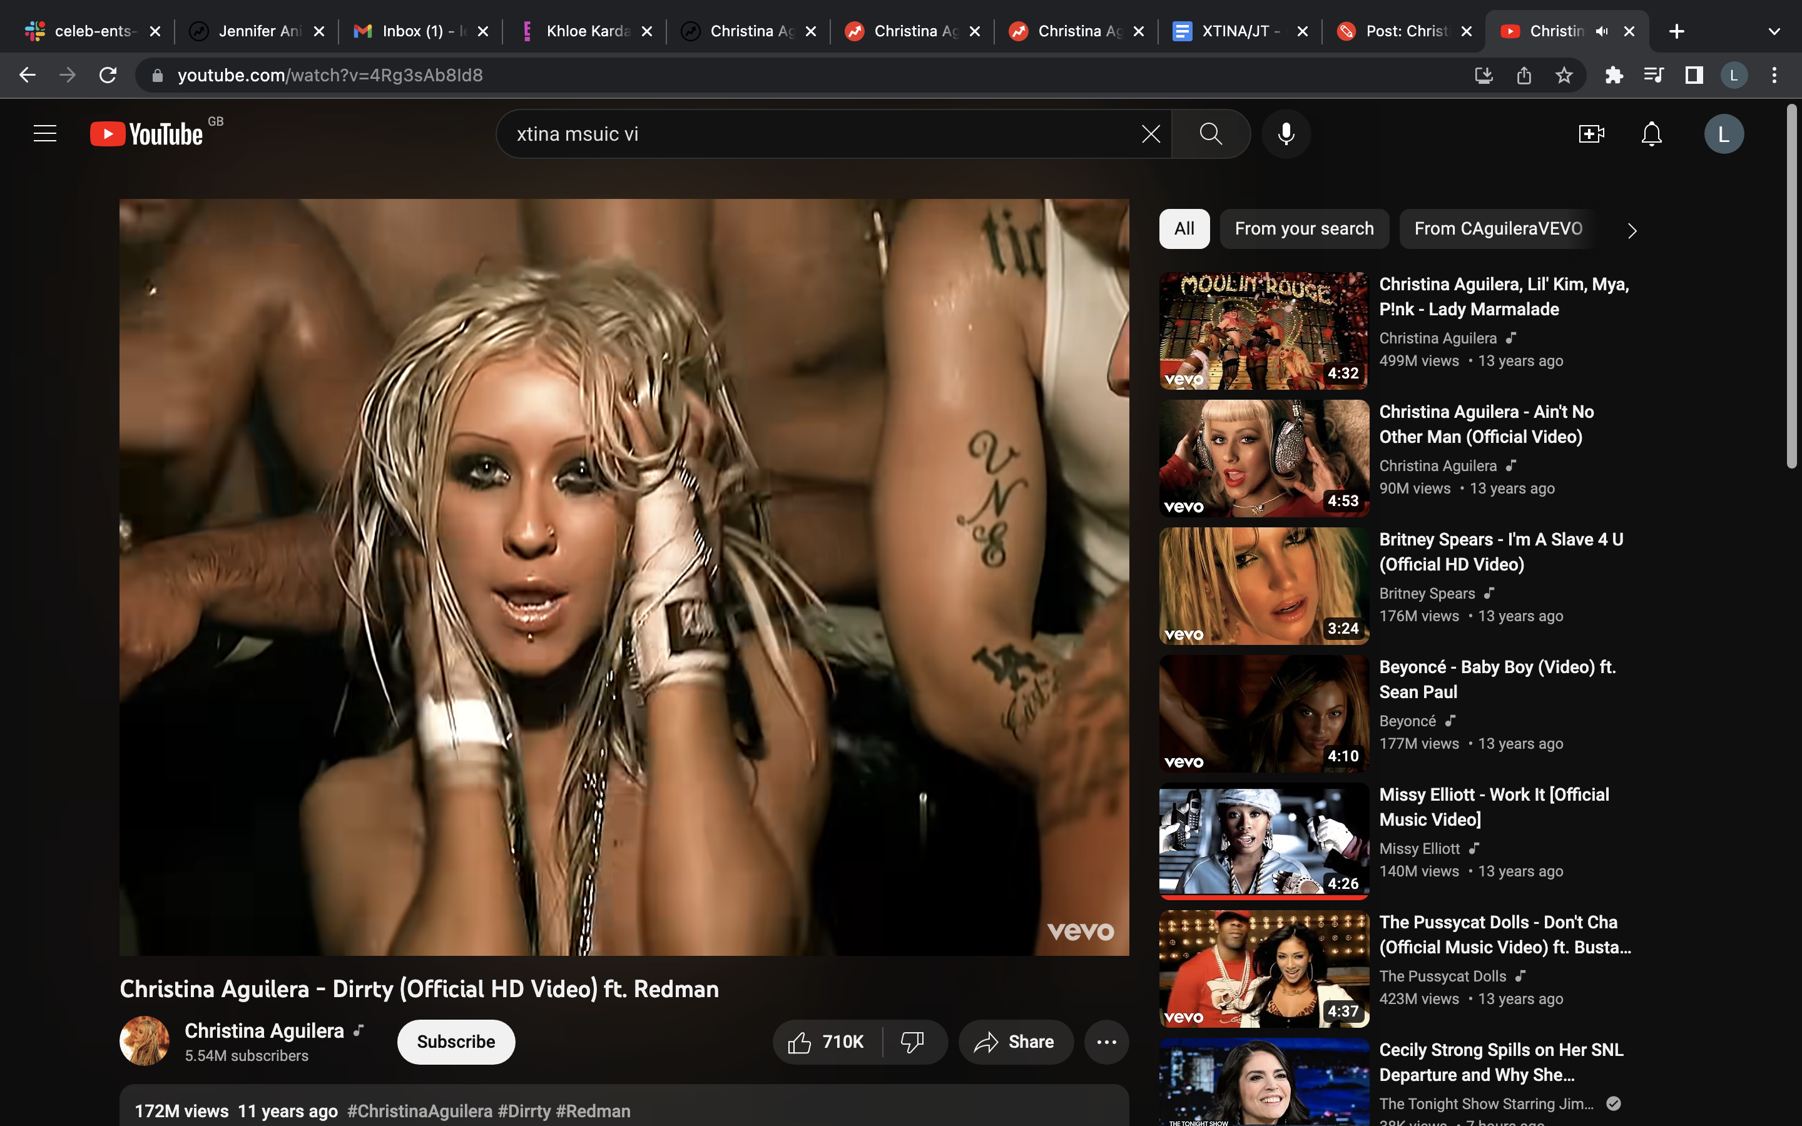Open the Lady Marmalade video thumbnail
The height and width of the screenshot is (1126, 1802).
1264,331
